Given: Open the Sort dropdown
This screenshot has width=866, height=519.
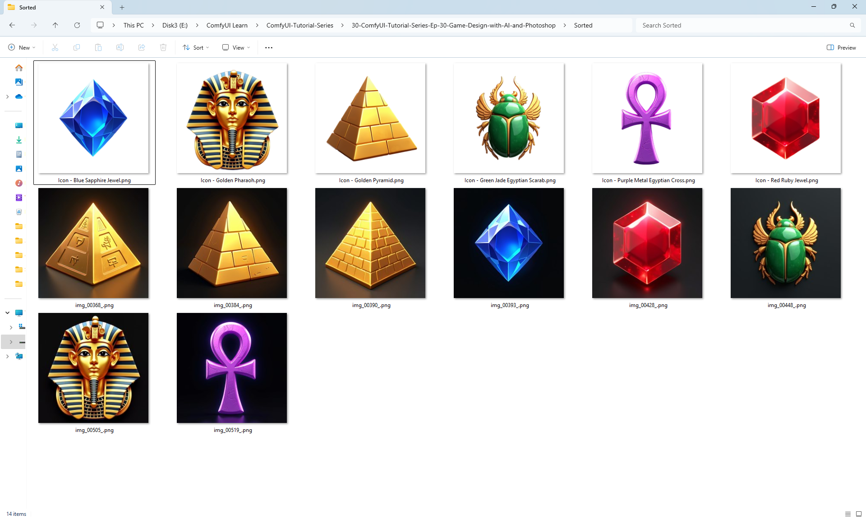Looking at the screenshot, I should pyautogui.click(x=196, y=47).
